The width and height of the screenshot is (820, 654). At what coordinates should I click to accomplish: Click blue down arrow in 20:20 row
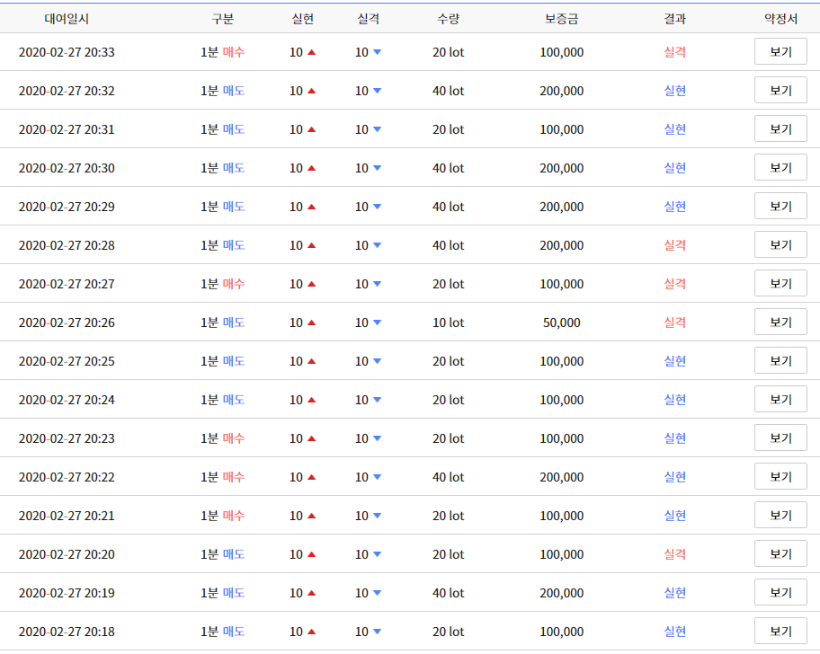pos(377,555)
